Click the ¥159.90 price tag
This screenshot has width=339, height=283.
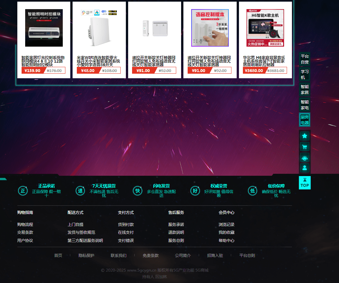(x=32, y=70)
